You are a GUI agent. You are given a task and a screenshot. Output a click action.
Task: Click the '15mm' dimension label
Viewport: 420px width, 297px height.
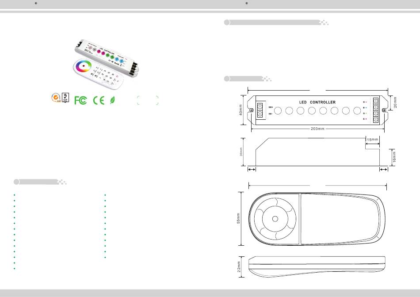[x=373, y=140]
